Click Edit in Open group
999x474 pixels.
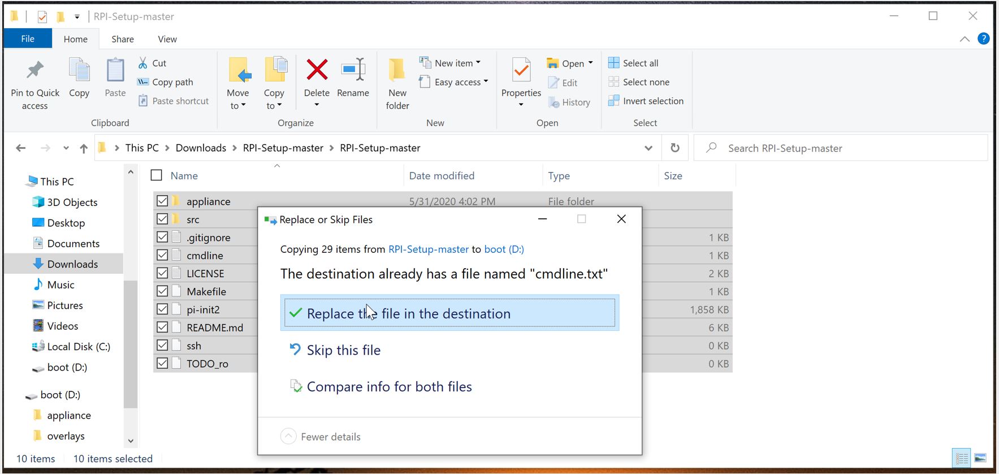tap(563, 83)
